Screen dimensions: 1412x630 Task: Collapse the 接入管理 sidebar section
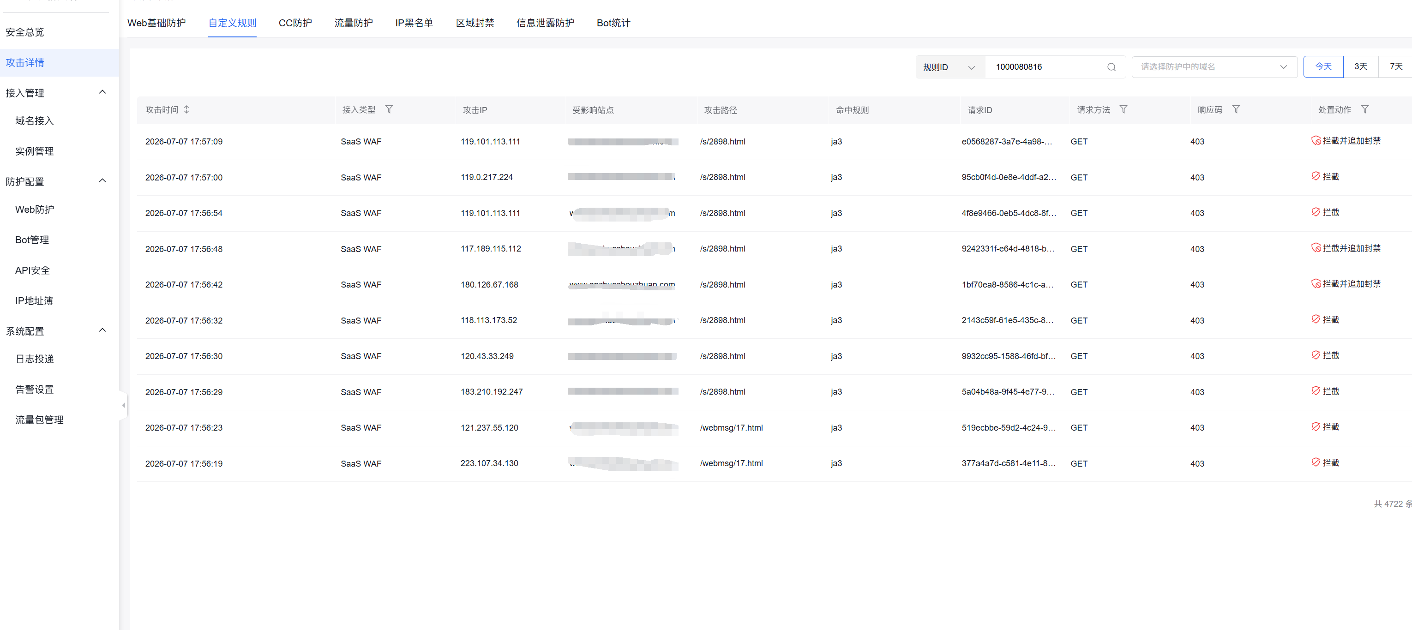(x=102, y=92)
